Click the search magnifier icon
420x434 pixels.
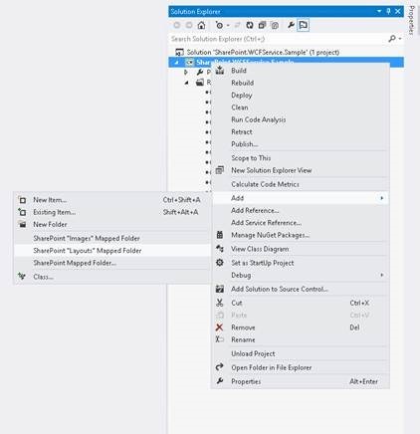(392, 39)
